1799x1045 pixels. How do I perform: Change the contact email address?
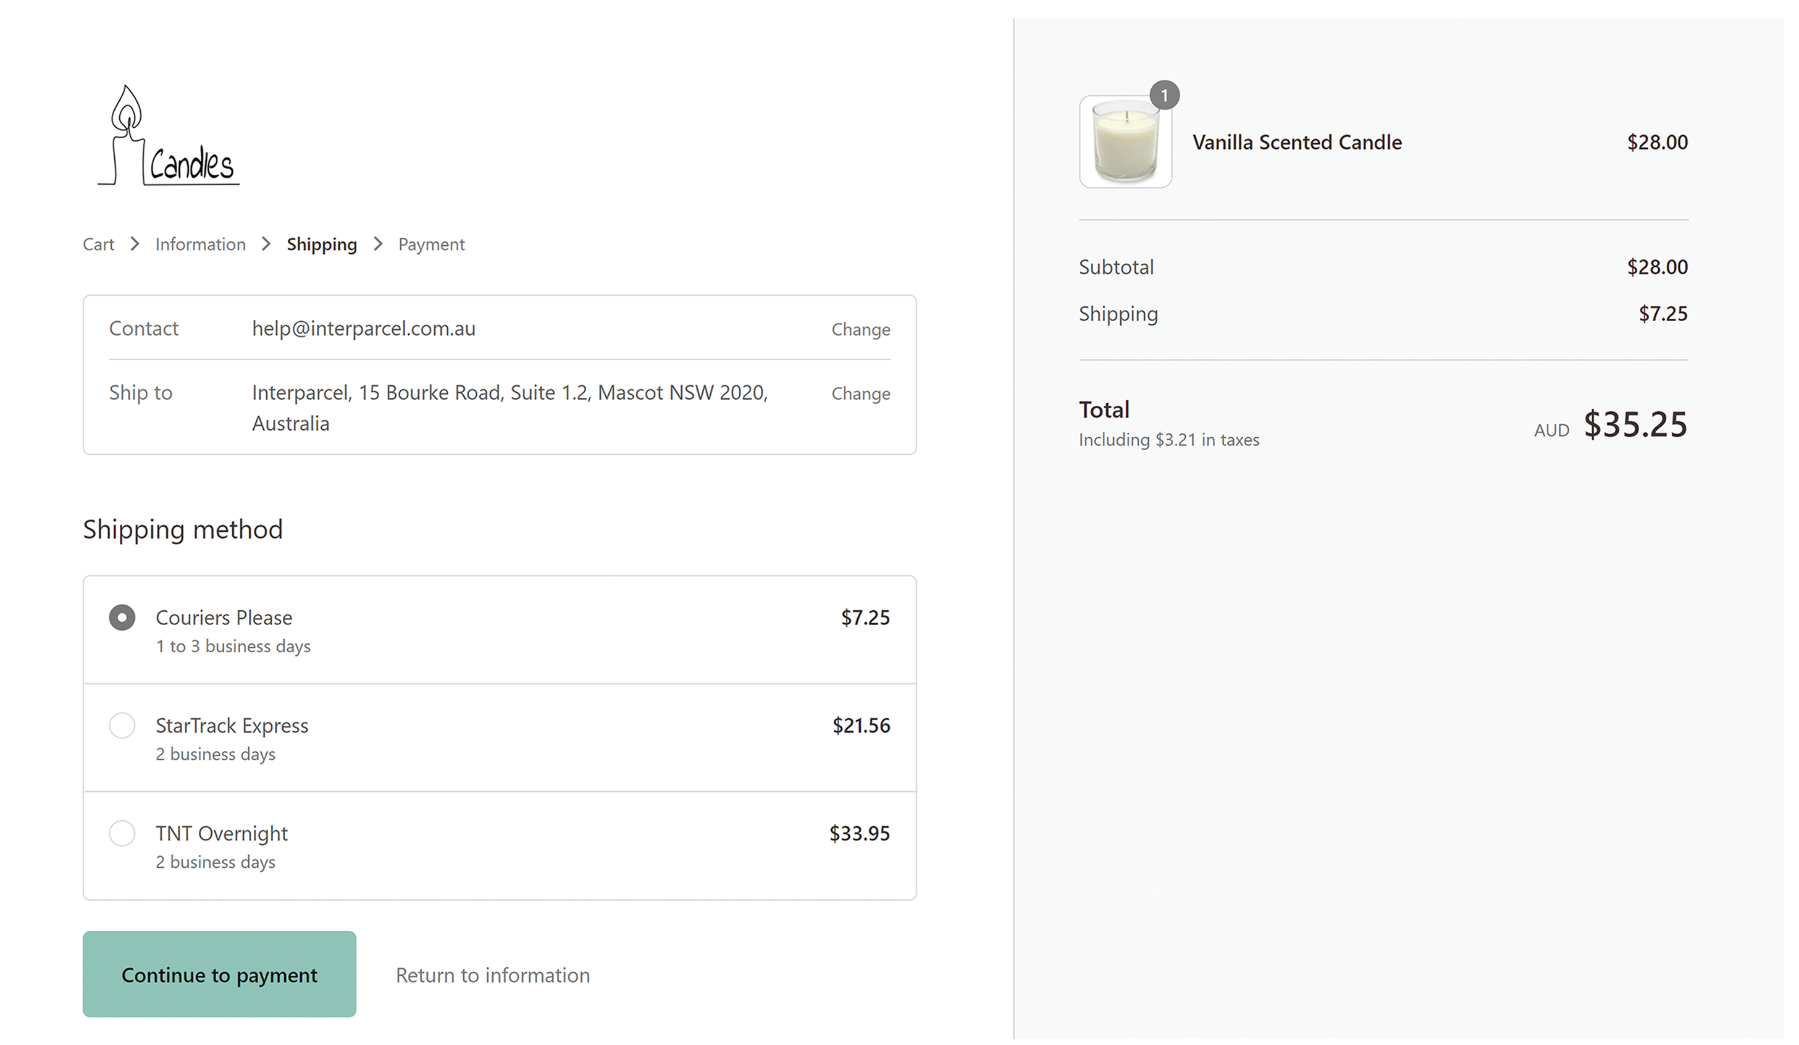[x=860, y=329]
